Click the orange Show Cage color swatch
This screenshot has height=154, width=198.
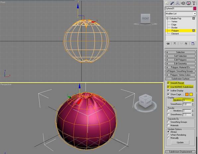(187, 94)
